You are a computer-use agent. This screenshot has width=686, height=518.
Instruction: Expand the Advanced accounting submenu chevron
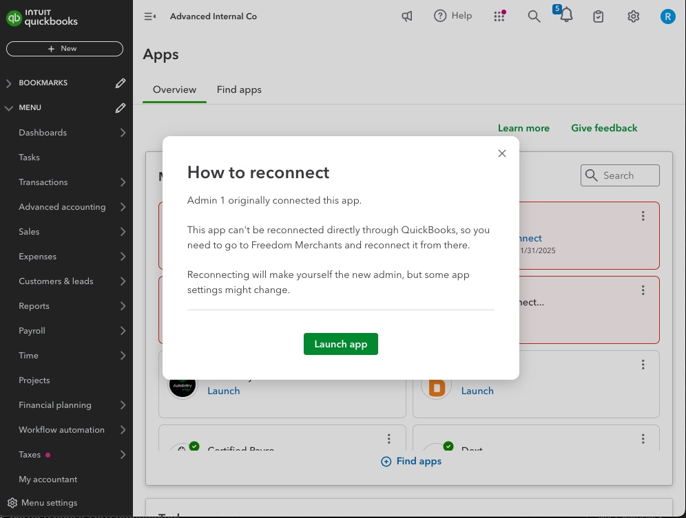123,207
